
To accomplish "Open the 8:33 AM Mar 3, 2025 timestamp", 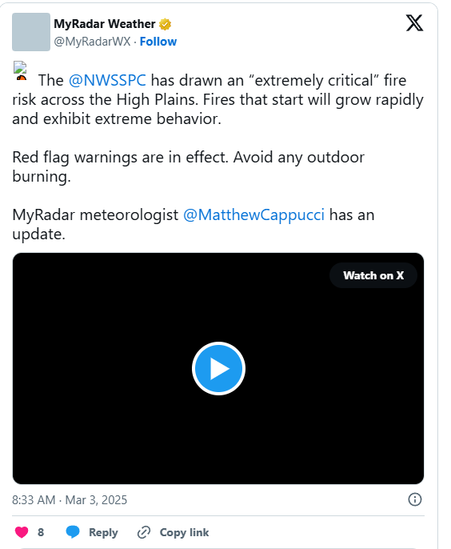I will (70, 499).
